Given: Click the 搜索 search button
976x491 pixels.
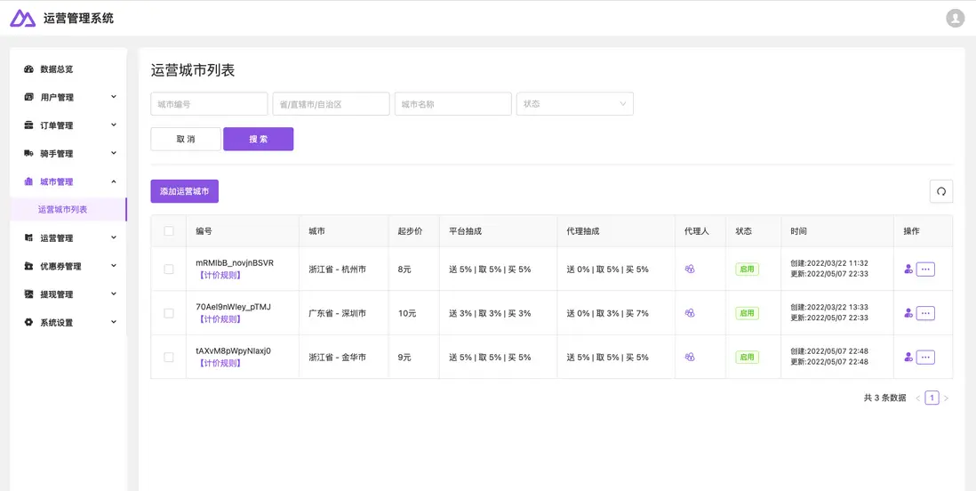Looking at the screenshot, I should coord(258,139).
